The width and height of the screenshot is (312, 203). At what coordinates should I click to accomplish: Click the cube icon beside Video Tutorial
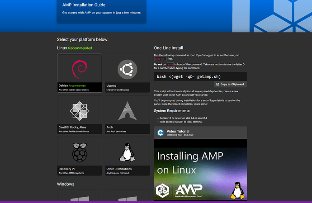coord(161,132)
